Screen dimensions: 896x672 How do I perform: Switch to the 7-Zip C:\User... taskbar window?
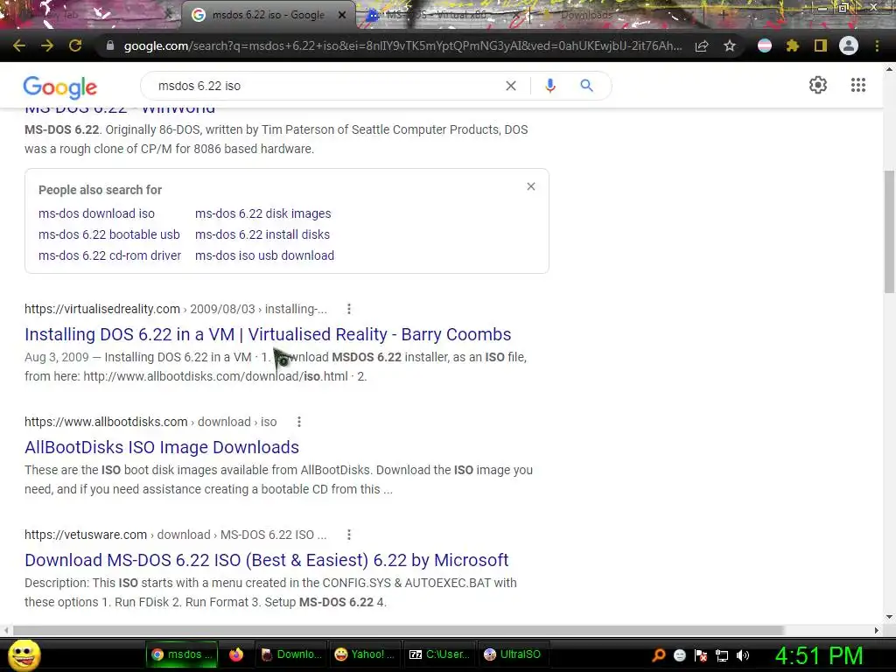coord(440,654)
